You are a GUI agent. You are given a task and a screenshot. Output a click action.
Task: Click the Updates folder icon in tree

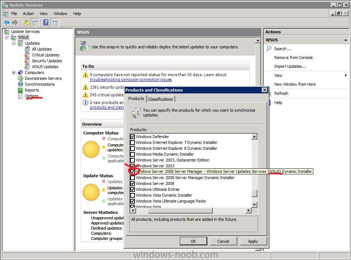20,43
